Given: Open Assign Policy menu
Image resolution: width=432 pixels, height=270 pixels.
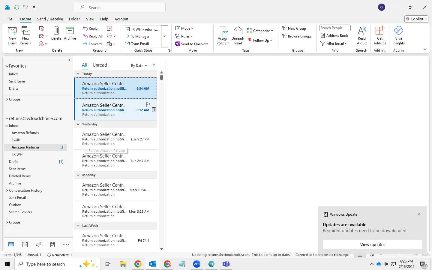Looking at the screenshot, I should (223, 35).
